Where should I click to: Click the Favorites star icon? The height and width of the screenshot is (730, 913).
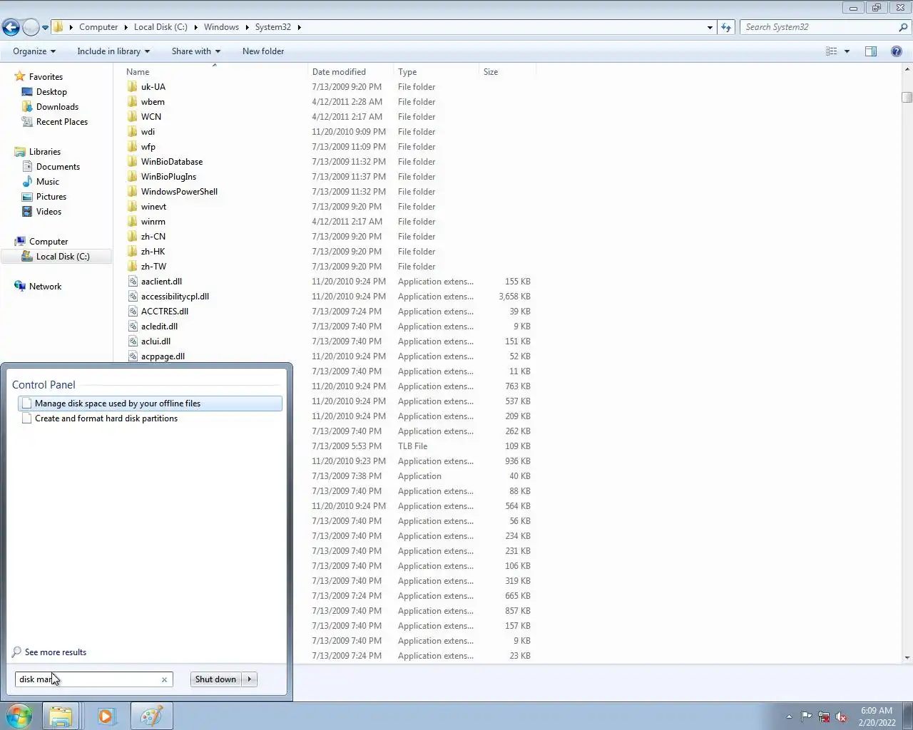point(20,77)
